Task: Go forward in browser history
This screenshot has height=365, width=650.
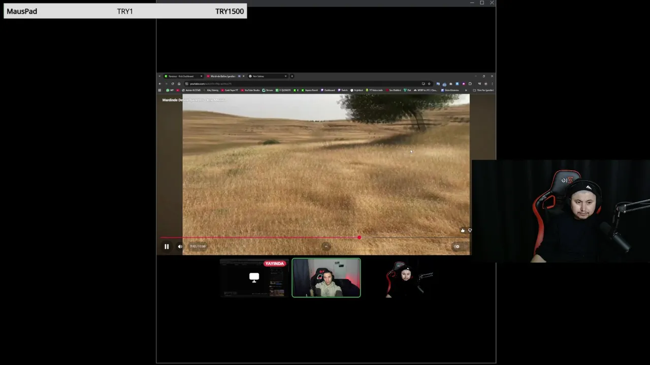Action: [x=166, y=84]
